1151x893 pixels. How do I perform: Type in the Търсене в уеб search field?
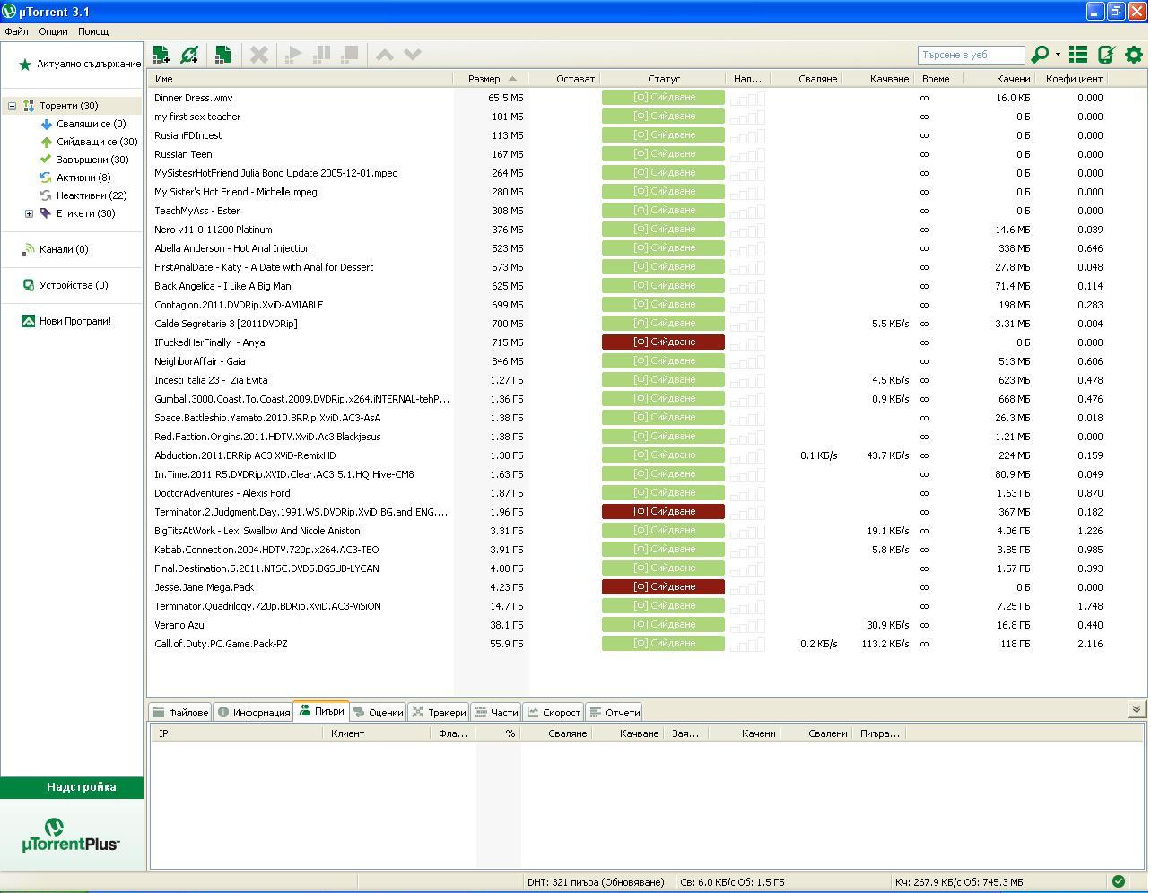point(971,55)
